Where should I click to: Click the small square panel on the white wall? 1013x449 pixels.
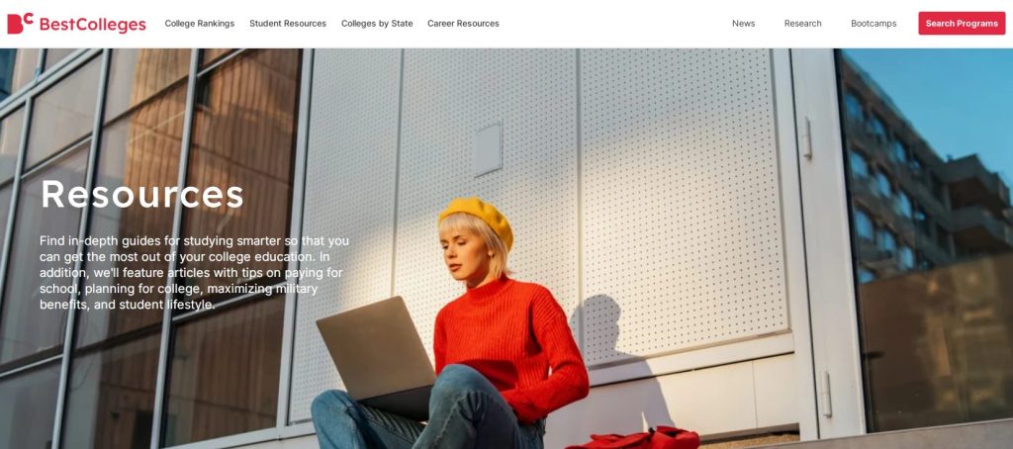pos(487,150)
